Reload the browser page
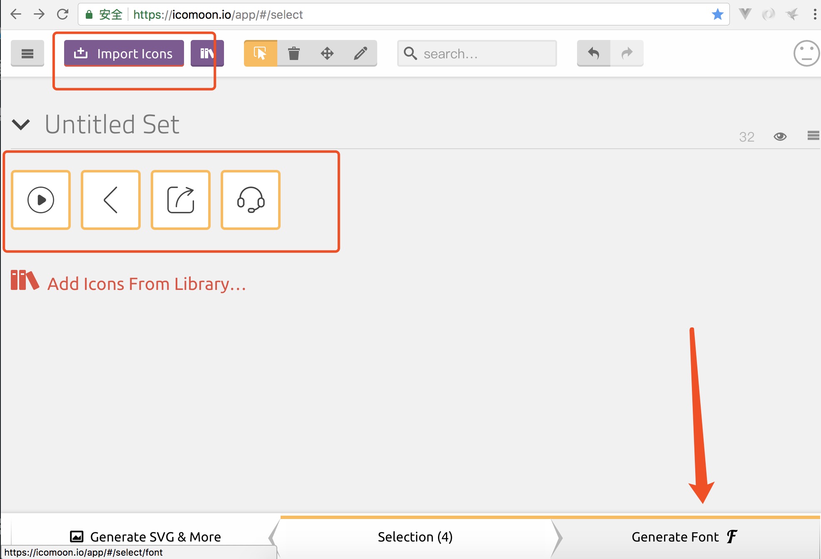 point(62,15)
